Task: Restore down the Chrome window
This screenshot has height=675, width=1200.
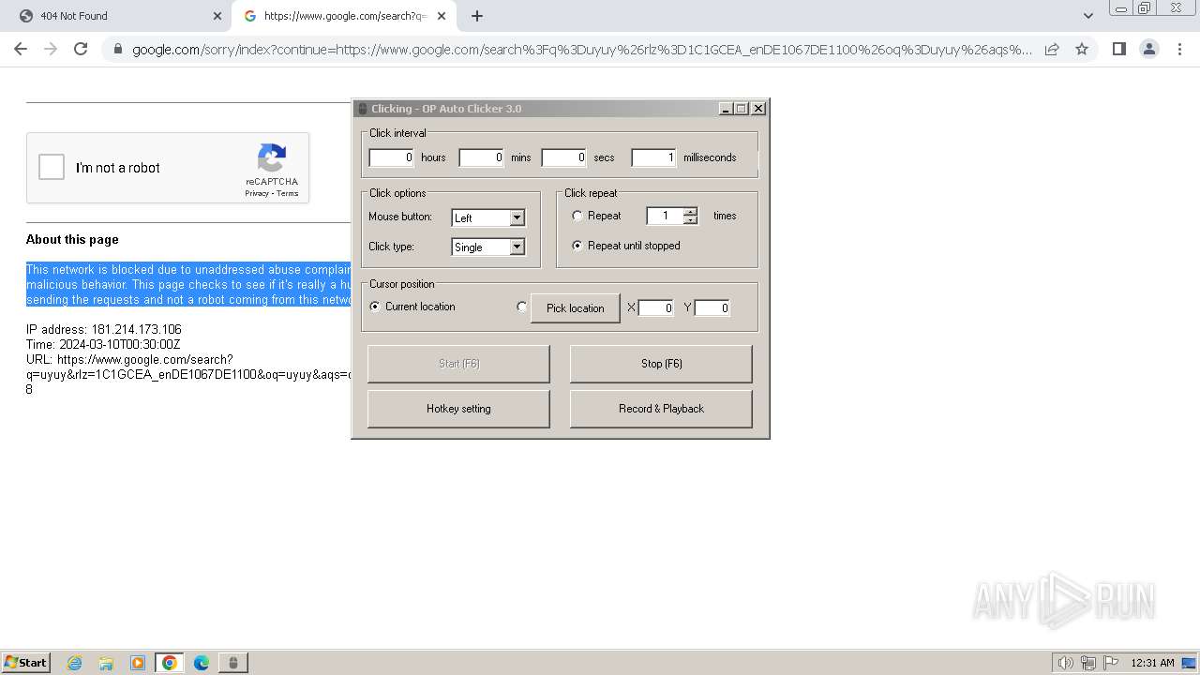Action: (x=1145, y=7)
